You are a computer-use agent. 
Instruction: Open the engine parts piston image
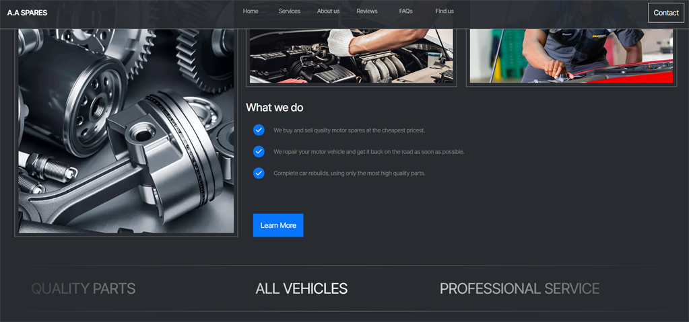click(126, 130)
